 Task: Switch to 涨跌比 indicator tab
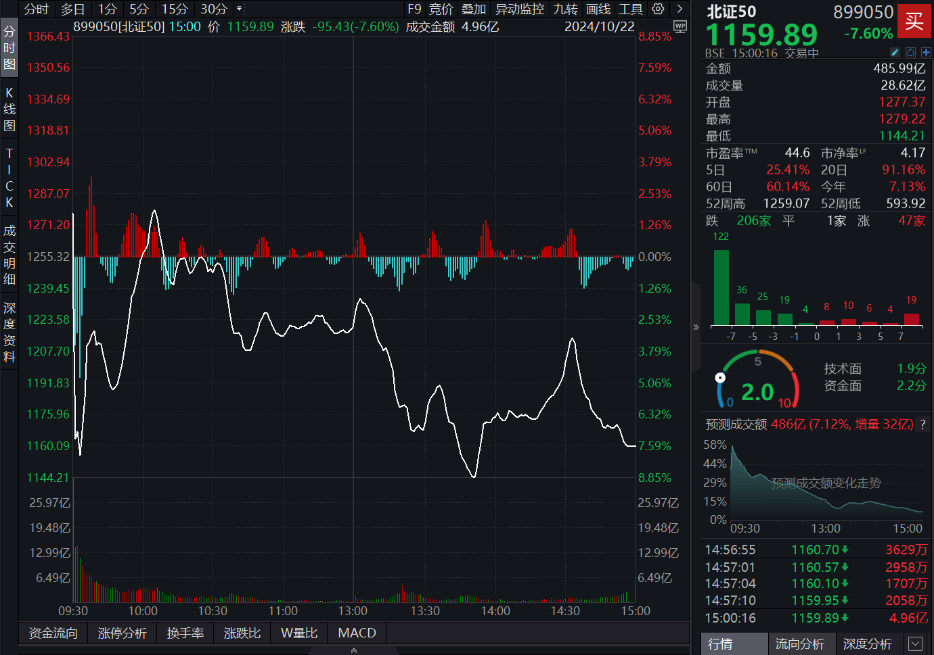pos(242,633)
